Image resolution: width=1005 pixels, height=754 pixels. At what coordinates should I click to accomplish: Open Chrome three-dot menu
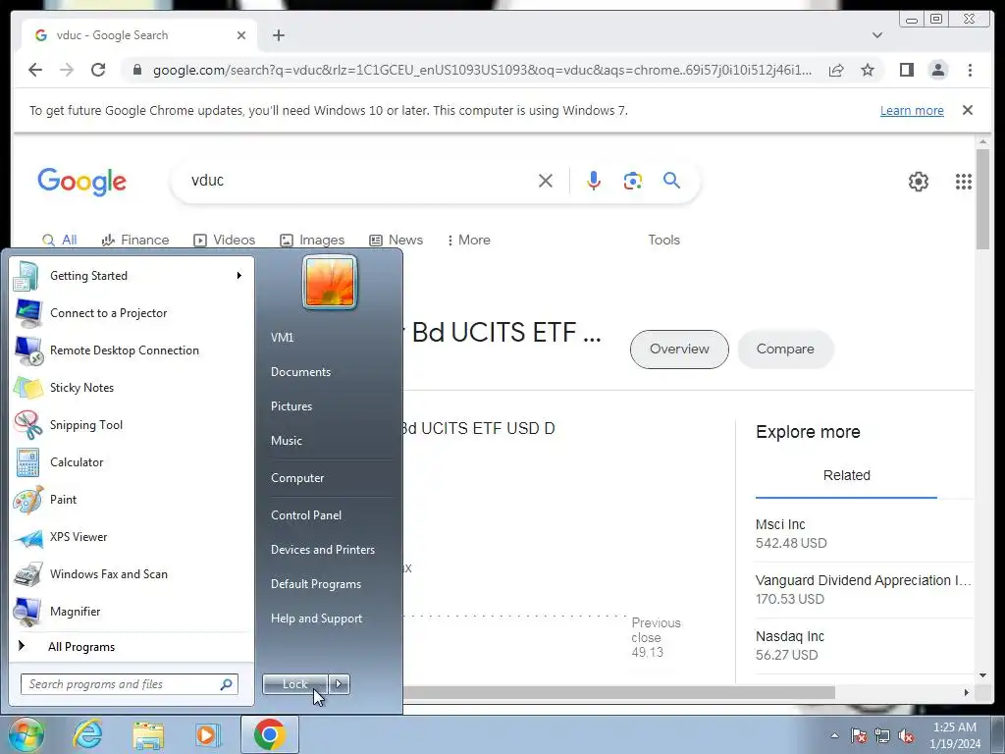click(x=970, y=70)
